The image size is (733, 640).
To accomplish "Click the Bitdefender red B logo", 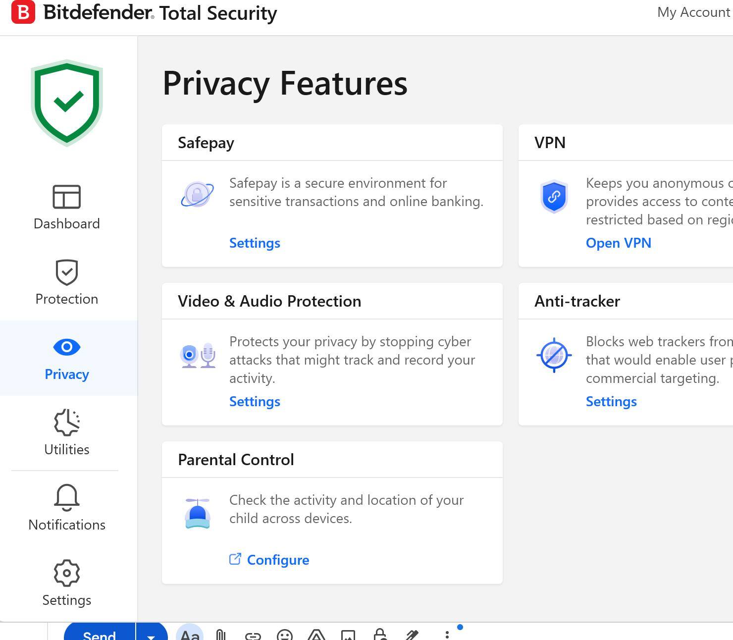I will [x=23, y=12].
